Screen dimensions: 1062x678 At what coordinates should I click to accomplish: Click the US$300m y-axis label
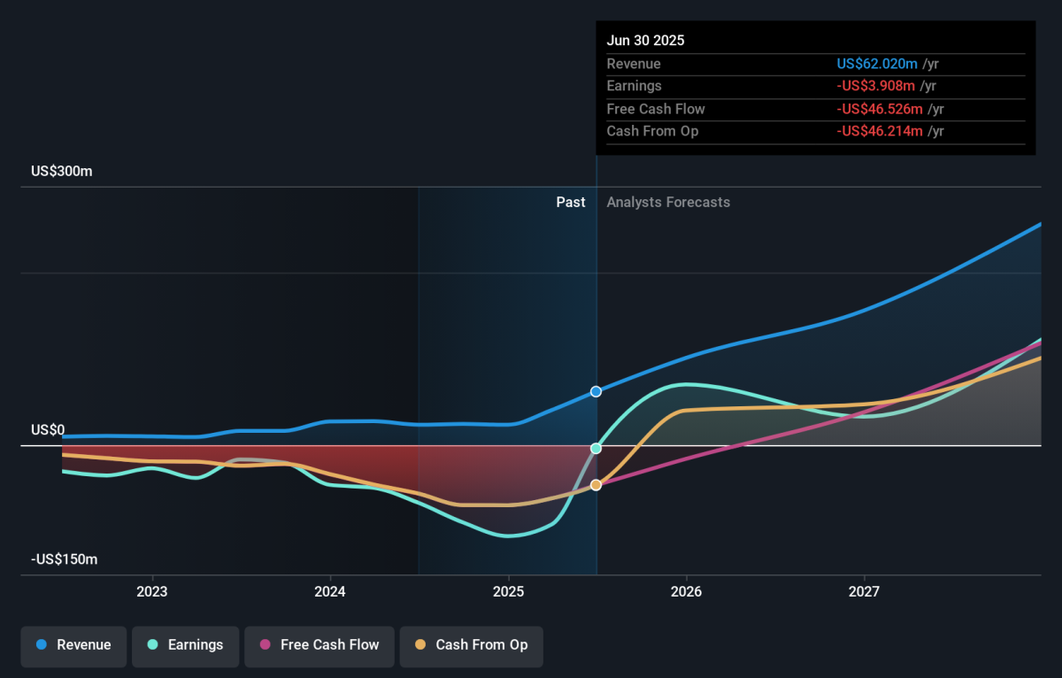(x=61, y=172)
